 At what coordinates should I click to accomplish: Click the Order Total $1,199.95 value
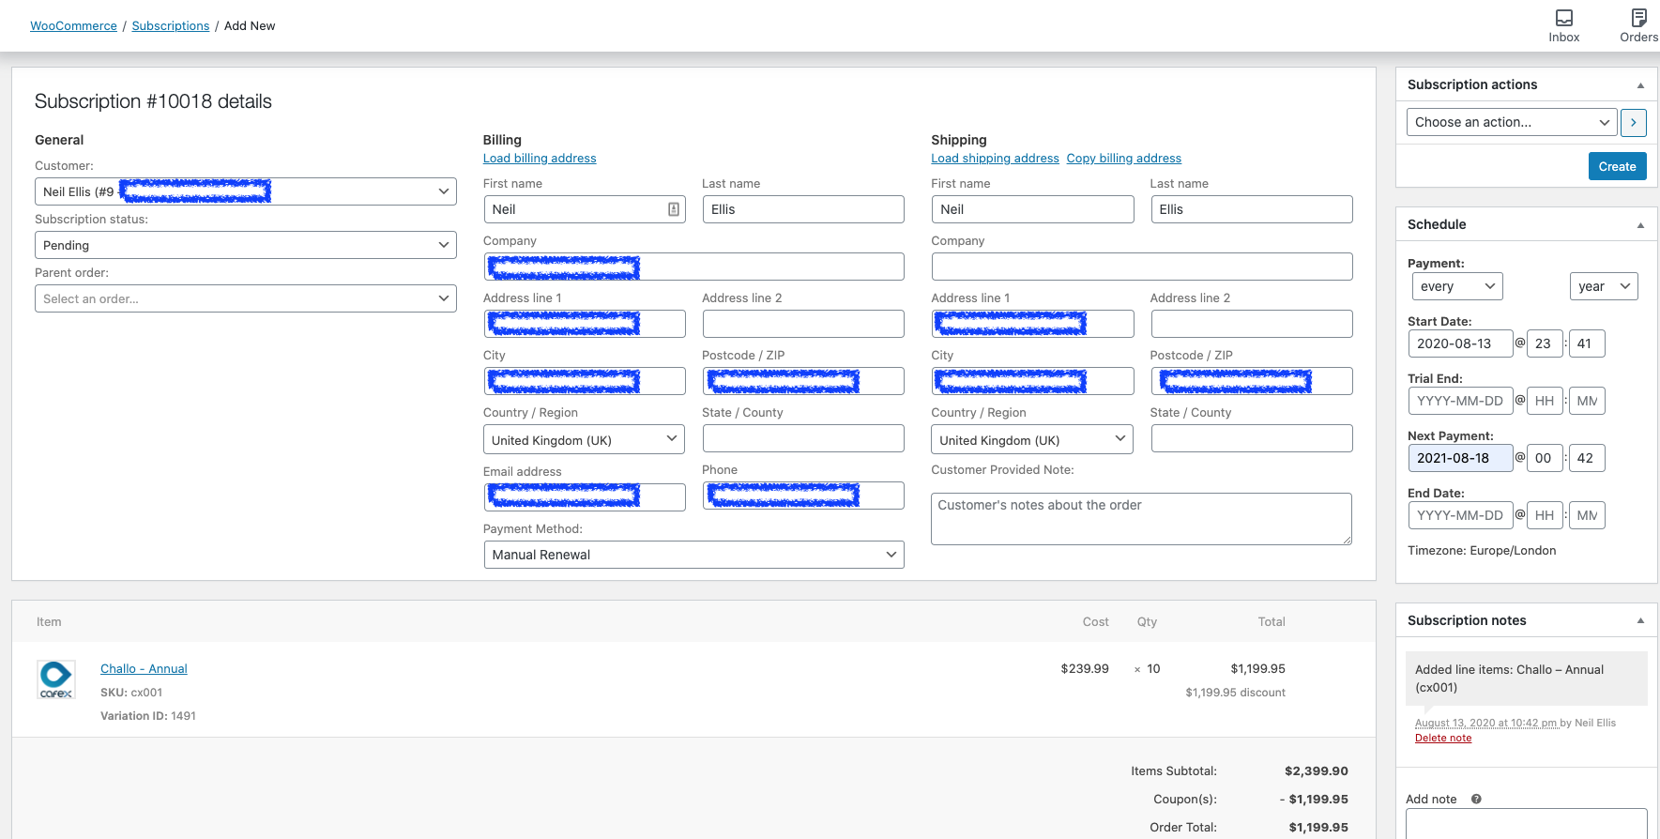point(1318,828)
